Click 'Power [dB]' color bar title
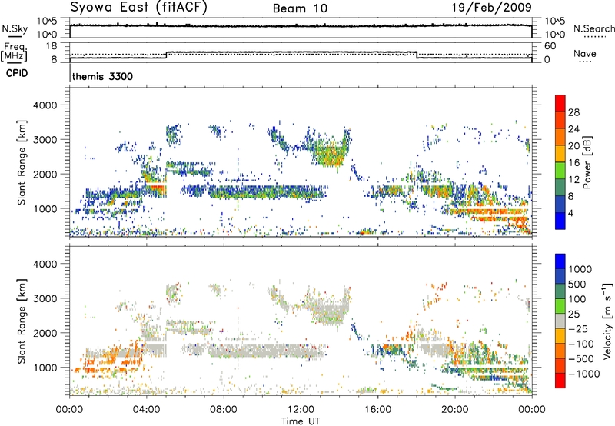 pos(587,162)
